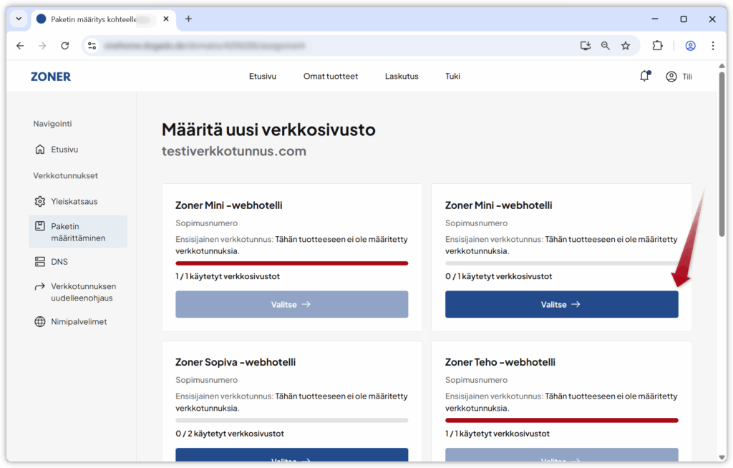Open Chrome profile avatar
The image size is (733, 468).
pos(690,46)
